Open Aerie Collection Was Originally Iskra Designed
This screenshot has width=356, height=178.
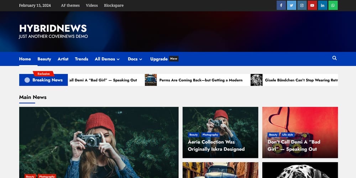(216, 146)
